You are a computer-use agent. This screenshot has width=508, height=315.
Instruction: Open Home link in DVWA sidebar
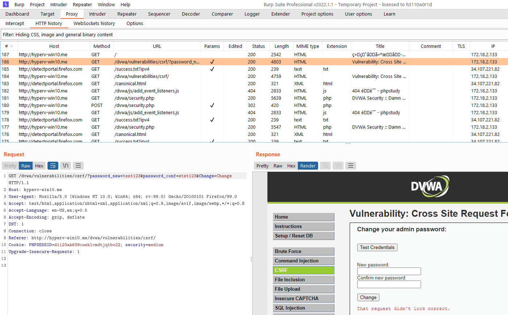(x=304, y=217)
